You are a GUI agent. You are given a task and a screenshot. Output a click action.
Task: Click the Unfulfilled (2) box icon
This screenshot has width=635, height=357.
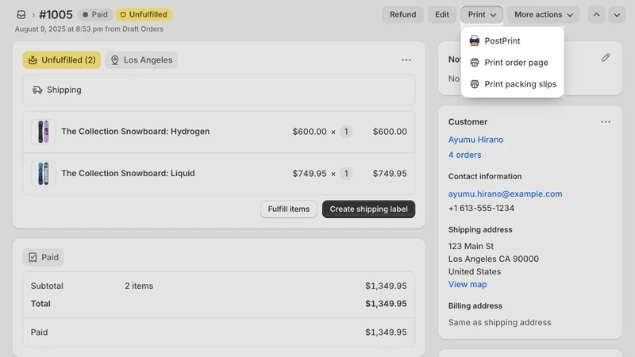tap(33, 60)
